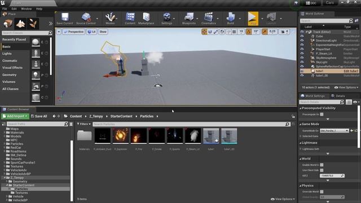Switch to the Details tab
The width and height of the screenshot is (361, 203).
(x=338, y=96)
